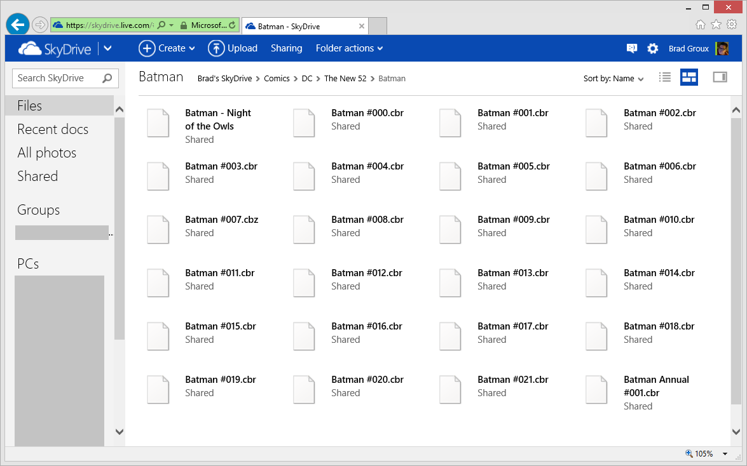Viewport: 747px width, 466px height.
Task: Select Files in the sidebar
Action: [60, 105]
